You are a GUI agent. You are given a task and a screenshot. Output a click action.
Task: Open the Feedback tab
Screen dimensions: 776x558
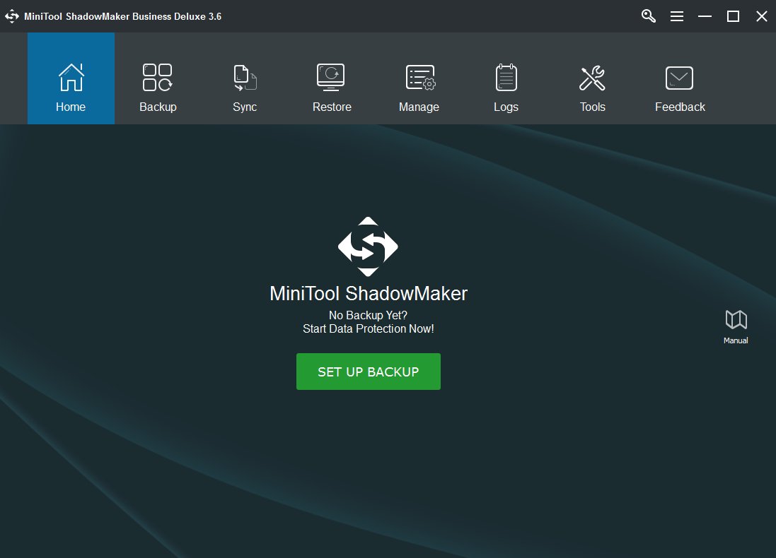pyautogui.click(x=680, y=78)
